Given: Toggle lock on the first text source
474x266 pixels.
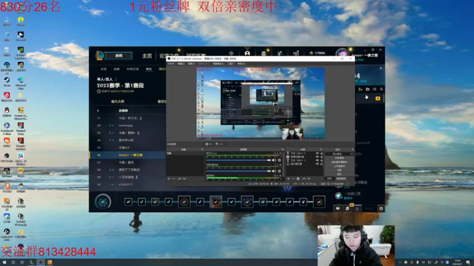Looking at the screenshot, I should coord(321,153).
